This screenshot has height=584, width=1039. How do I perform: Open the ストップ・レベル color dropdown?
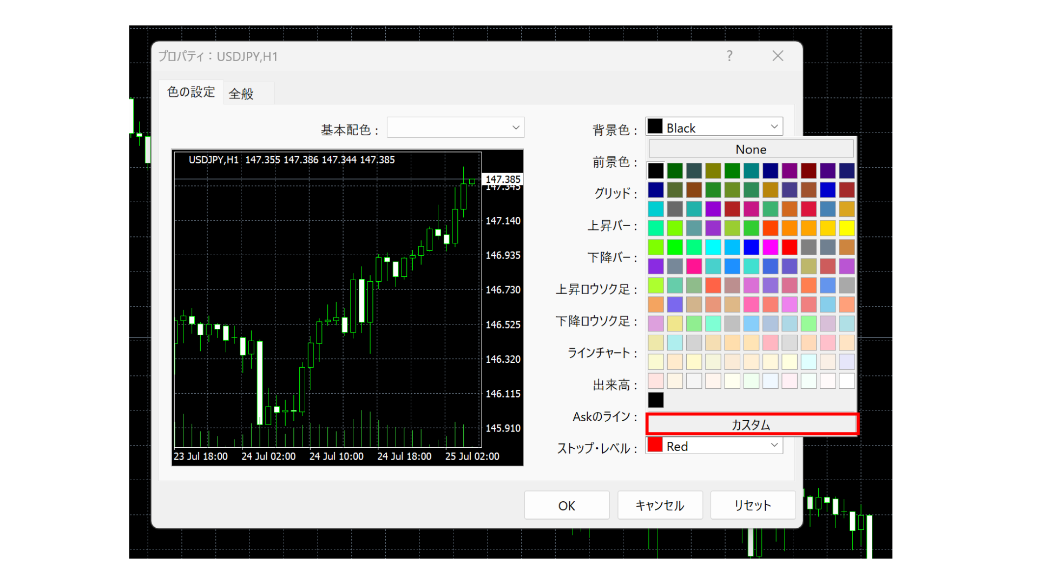point(774,445)
